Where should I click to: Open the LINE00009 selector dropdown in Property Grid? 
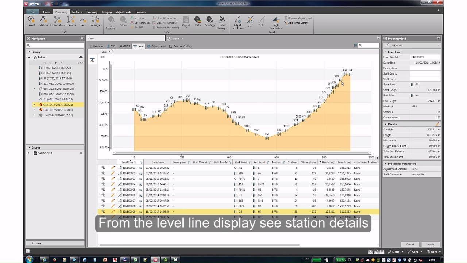[x=439, y=45]
